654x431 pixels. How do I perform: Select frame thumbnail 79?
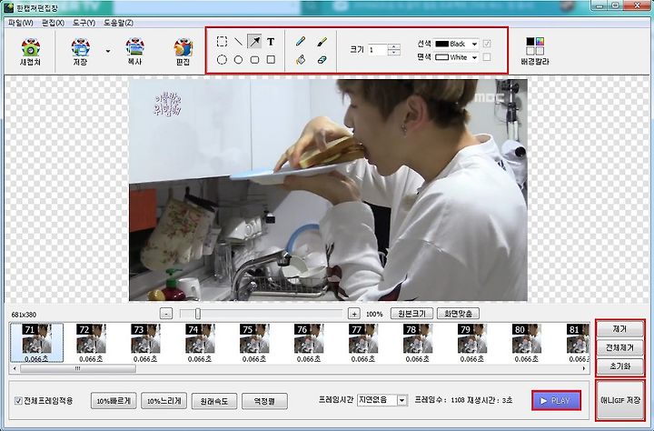(x=472, y=343)
